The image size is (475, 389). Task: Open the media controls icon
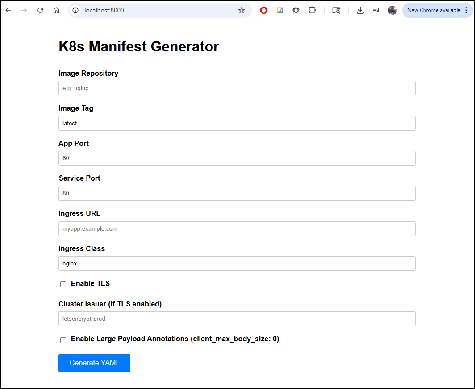pos(376,10)
